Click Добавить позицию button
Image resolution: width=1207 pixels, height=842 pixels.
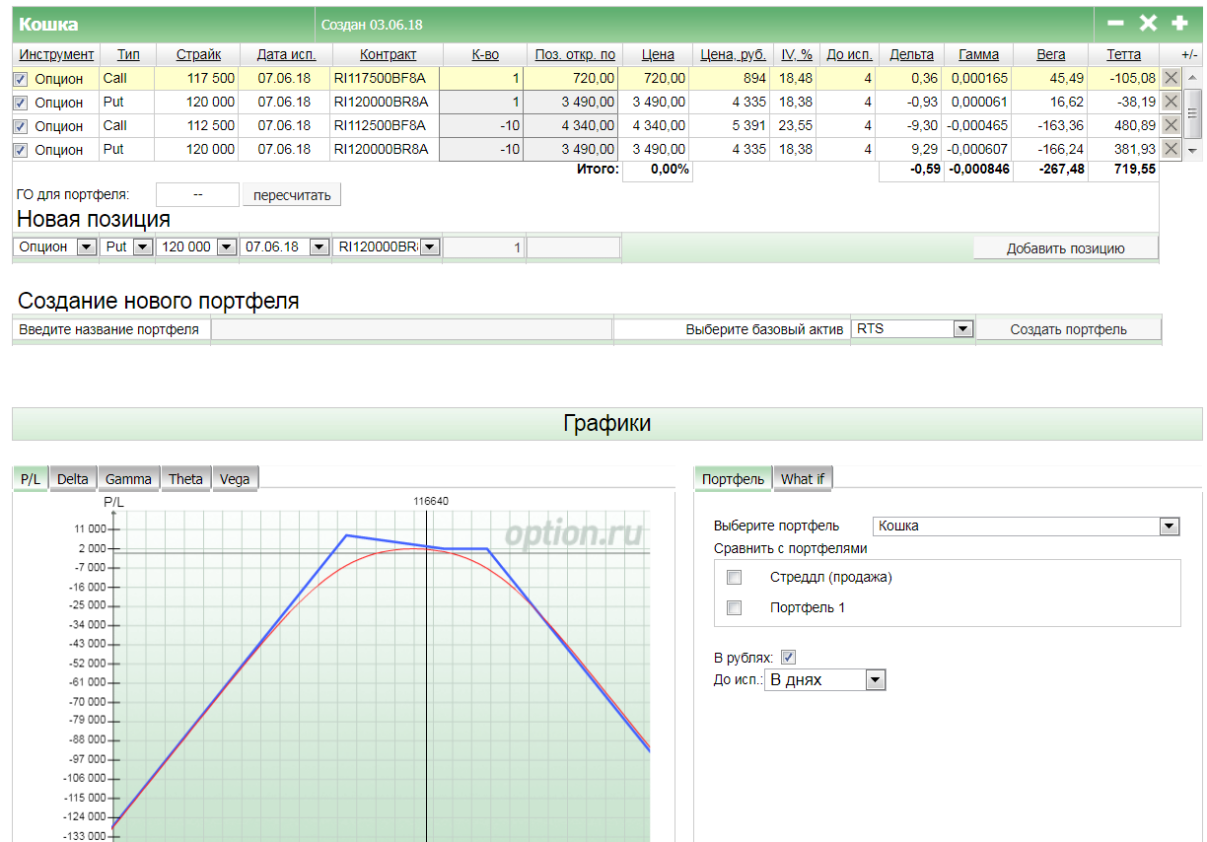tap(1065, 248)
